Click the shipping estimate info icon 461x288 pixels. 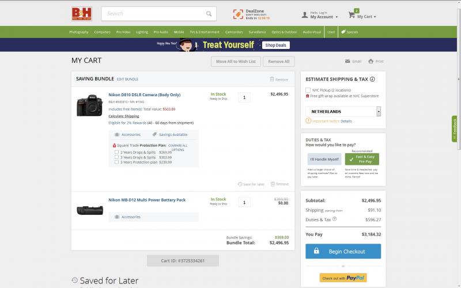click(372, 79)
